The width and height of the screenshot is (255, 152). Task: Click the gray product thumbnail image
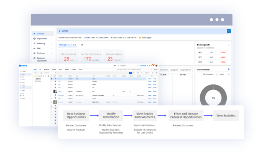pos(55,102)
